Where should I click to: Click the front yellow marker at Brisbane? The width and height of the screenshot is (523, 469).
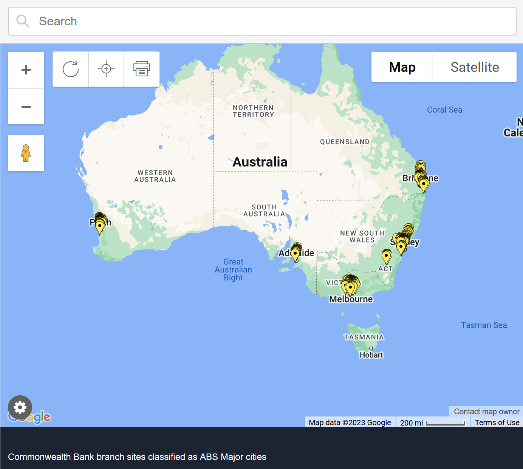[x=424, y=185]
